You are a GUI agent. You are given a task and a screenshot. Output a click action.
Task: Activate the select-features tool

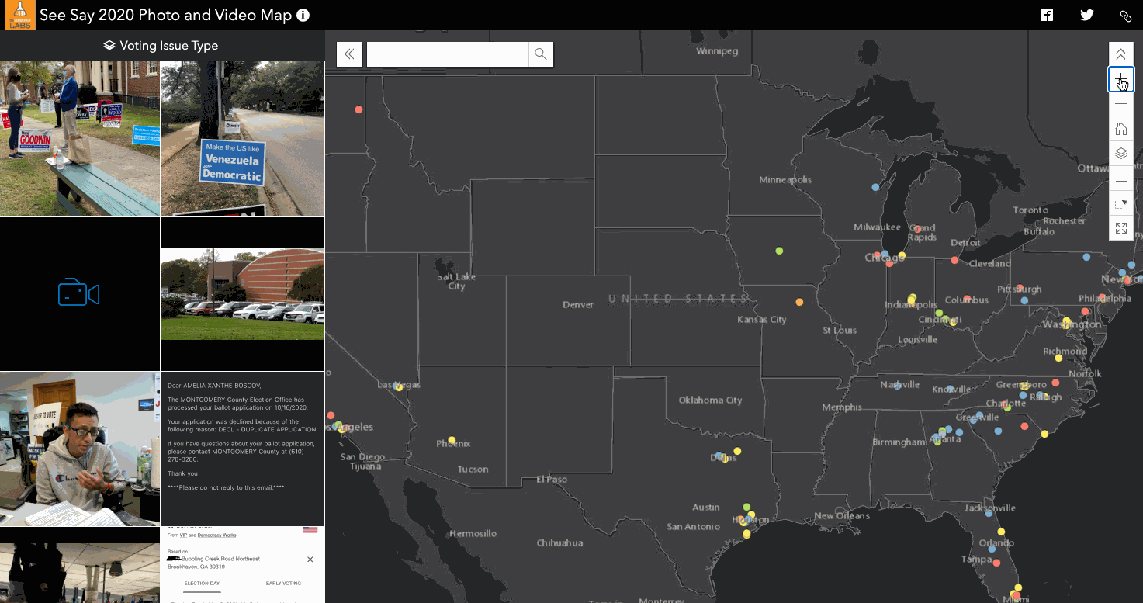pos(1121,203)
